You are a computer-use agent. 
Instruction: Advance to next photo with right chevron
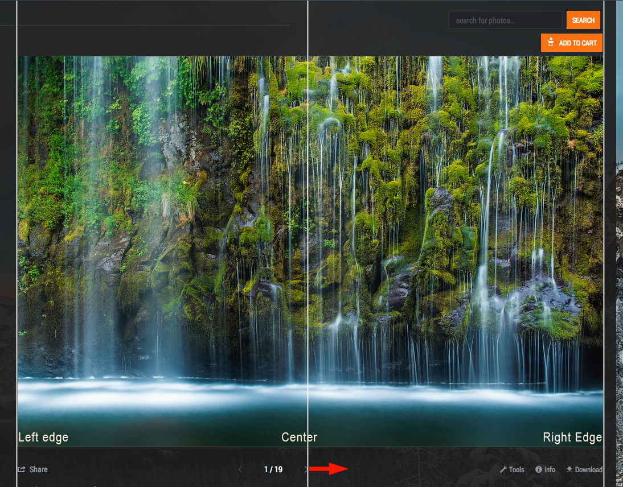pyautogui.click(x=306, y=469)
